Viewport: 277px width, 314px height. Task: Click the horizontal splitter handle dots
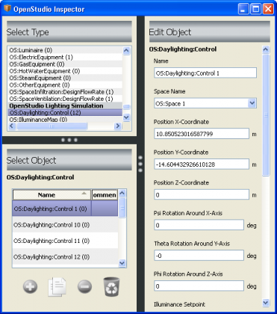click(x=69, y=140)
